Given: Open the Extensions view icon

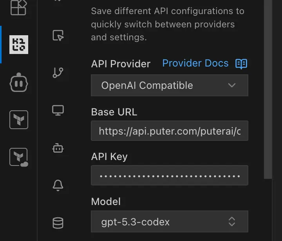Looking at the screenshot, I should coord(18,7).
